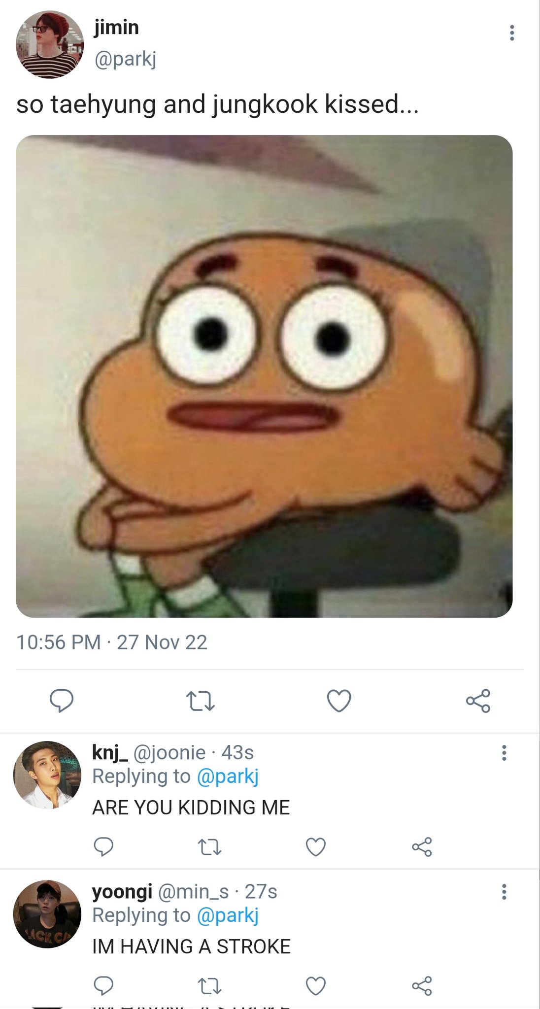This screenshot has height=1009, width=540.
Task: Like knj_'s reply
Action: 316,847
